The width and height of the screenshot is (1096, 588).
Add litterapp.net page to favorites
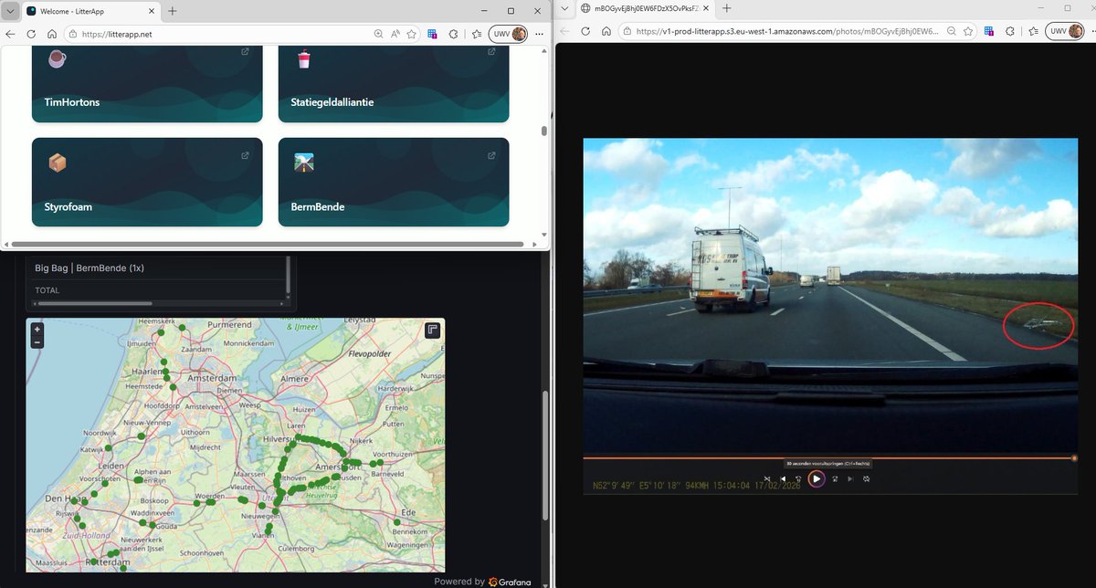(x=412, y=34)
